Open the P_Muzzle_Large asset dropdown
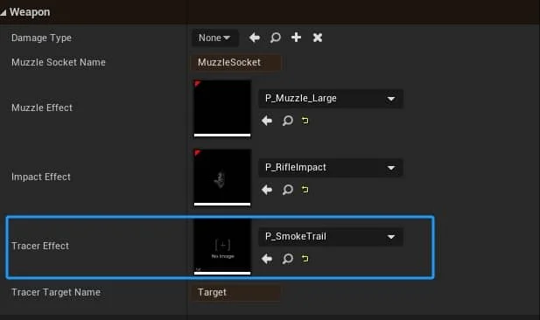 [x=331, y=99]
